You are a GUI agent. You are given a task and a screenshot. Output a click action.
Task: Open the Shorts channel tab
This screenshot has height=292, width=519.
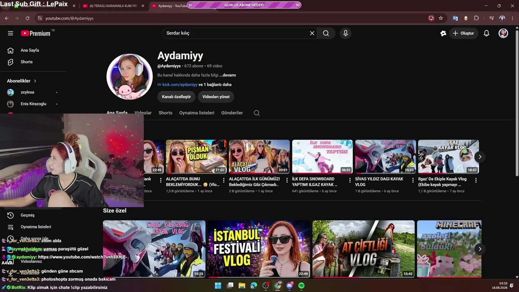click(x=165, y=113)
